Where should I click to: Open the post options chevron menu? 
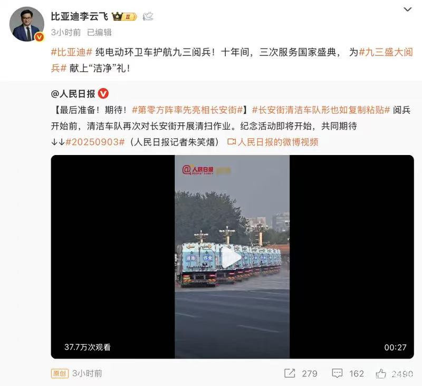coord(408,9)
